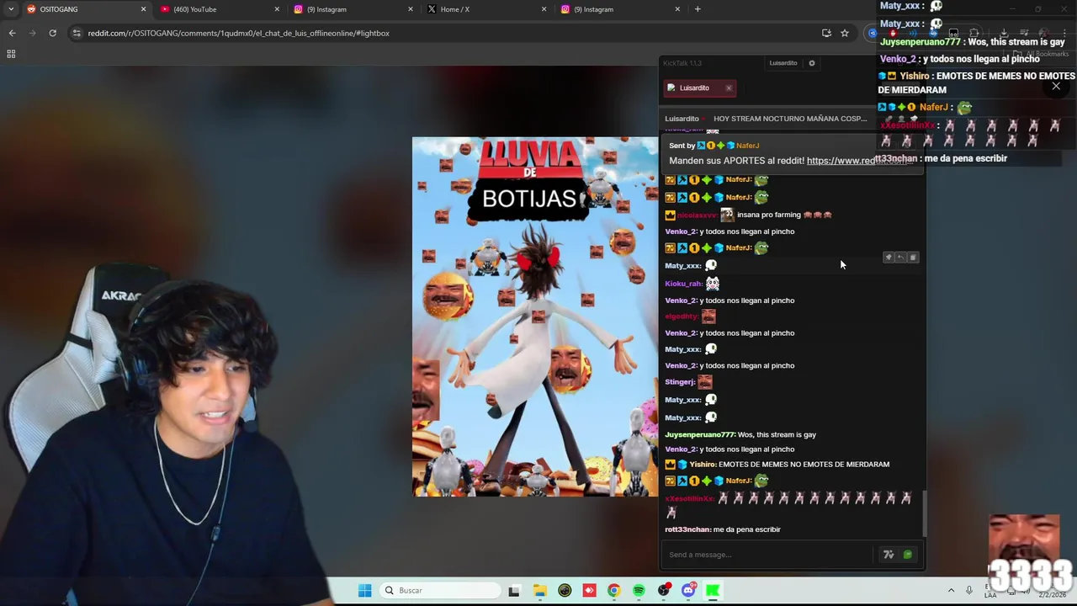Screen dimensions: 1077x606
Task: Click stream title HOY STREAM NOCTURNO
Action: [789, 119]
